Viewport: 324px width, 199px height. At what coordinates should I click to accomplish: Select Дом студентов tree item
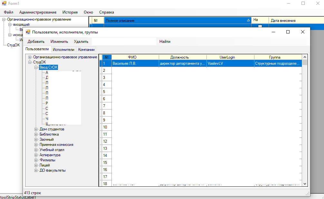click(x=52, y=129)
